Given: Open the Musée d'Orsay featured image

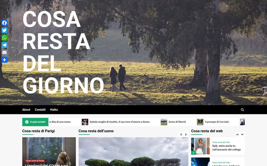Looking at the screenshot, I should click(x=49, y=152).
